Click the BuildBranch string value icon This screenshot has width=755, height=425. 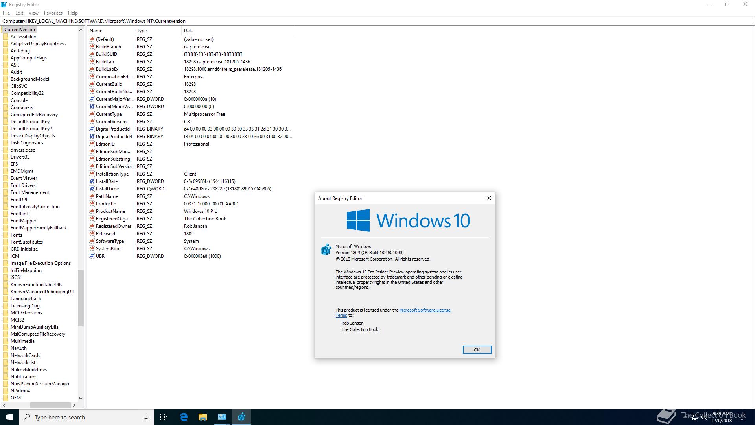pyautogui.click(x=92, y=46)
